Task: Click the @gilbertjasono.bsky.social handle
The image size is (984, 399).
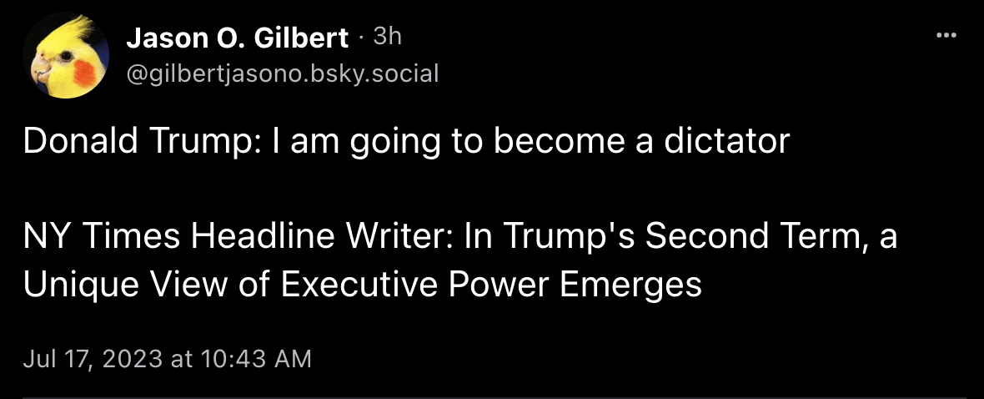Action: [282, 74]
